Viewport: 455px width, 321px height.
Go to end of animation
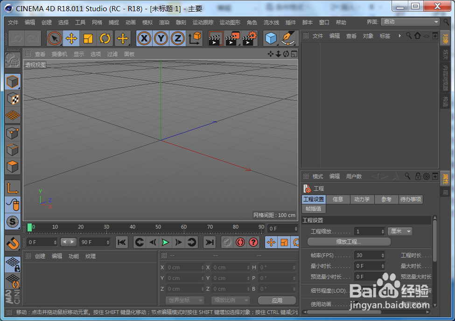pos(209,242)
